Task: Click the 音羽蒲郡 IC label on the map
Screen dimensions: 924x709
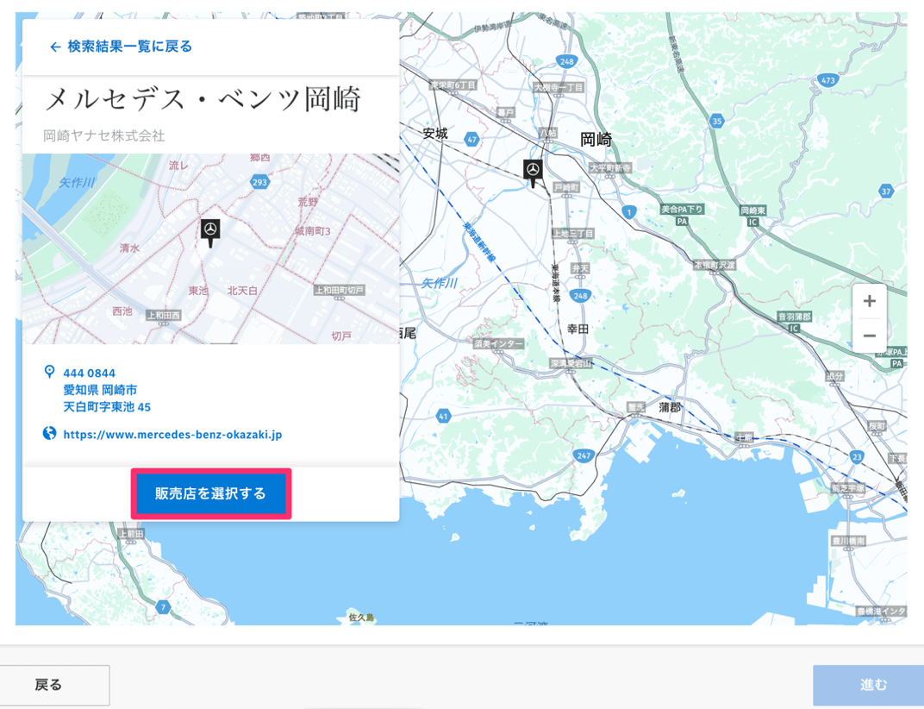Action: pos(795,317)
